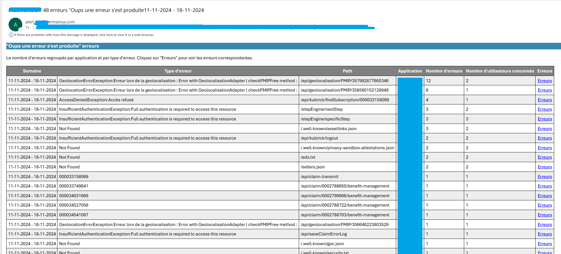This screenshot has height=254, width=561.
Task: Open Erreurs link for /ads.txt row
Action: point(544,157)
